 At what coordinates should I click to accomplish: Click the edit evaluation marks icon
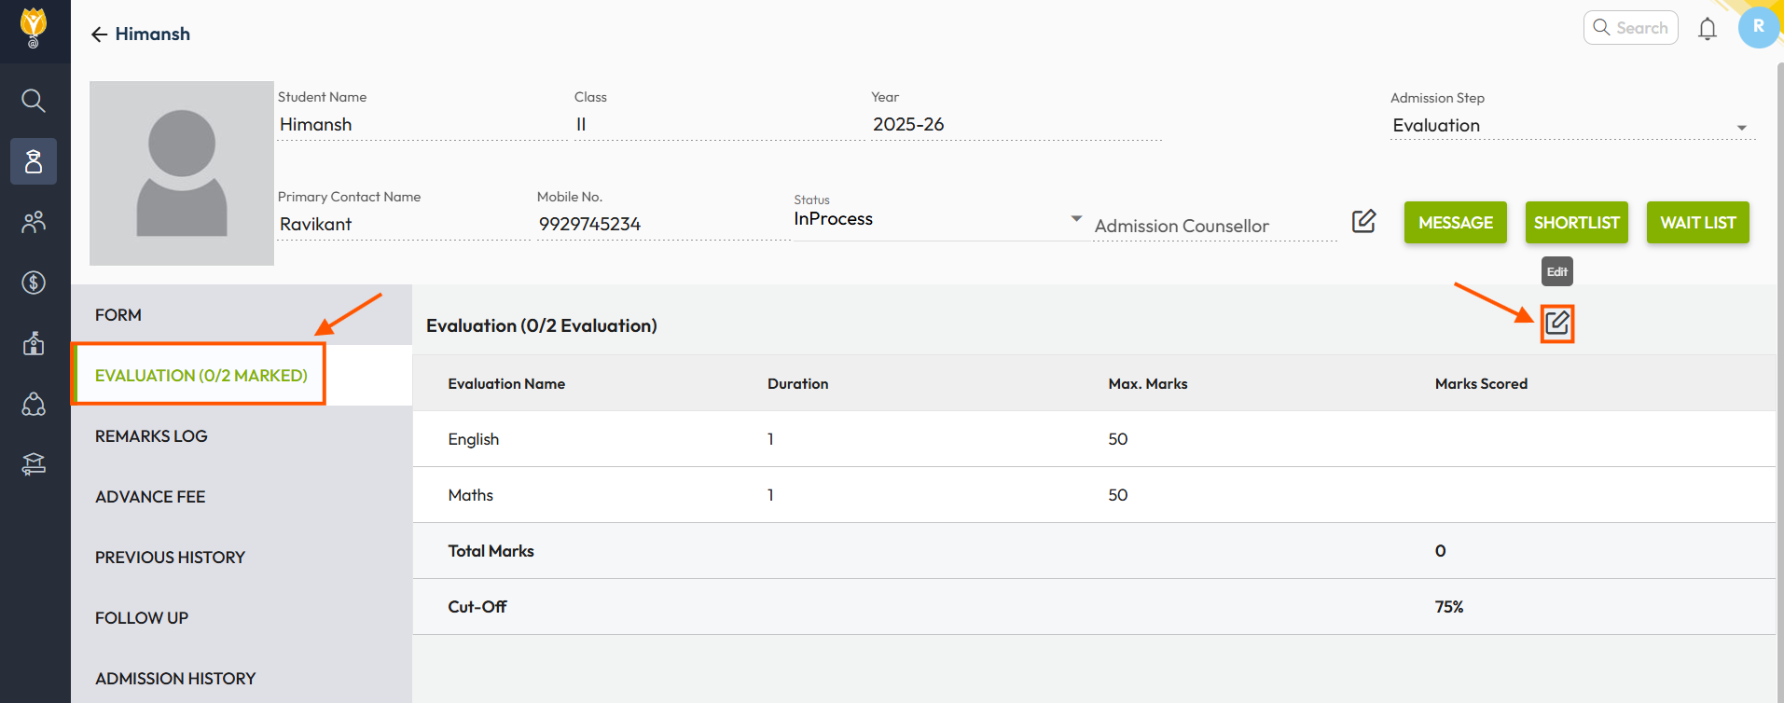pyautogui.click(x=1556, y=324)
